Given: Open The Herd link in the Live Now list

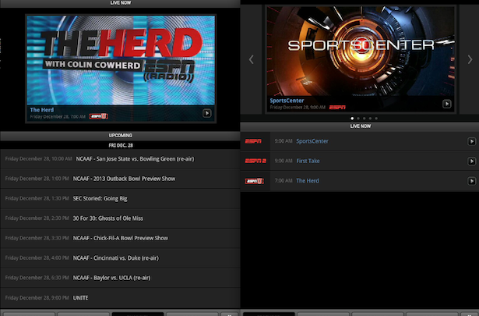Looking at the screenshot, I should (x=308, y=181).
